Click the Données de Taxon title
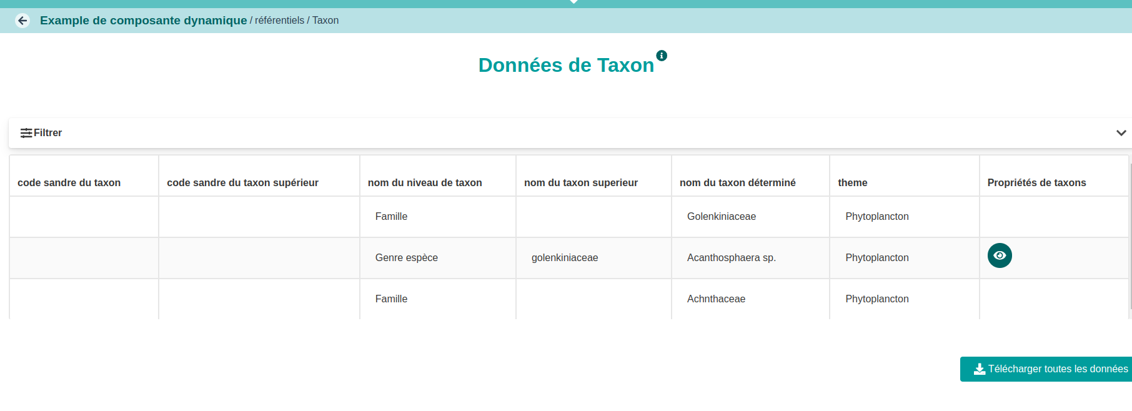Image resolution: width=1132 pixels, height=411 pixels. coord(566,65)
